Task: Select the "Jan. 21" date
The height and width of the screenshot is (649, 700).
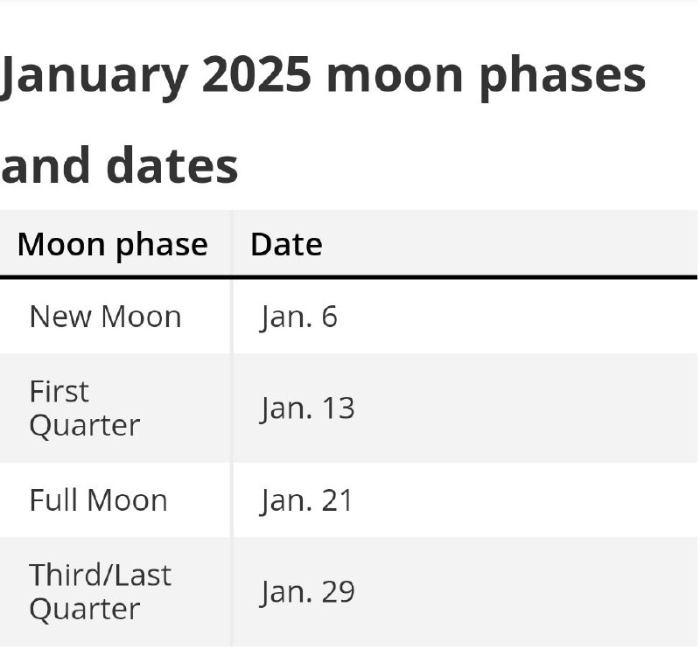Action: pos(306,500)
